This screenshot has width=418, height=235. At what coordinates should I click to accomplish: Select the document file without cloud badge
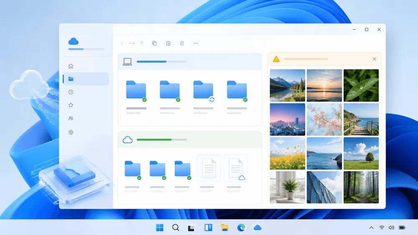click(209, 168)
